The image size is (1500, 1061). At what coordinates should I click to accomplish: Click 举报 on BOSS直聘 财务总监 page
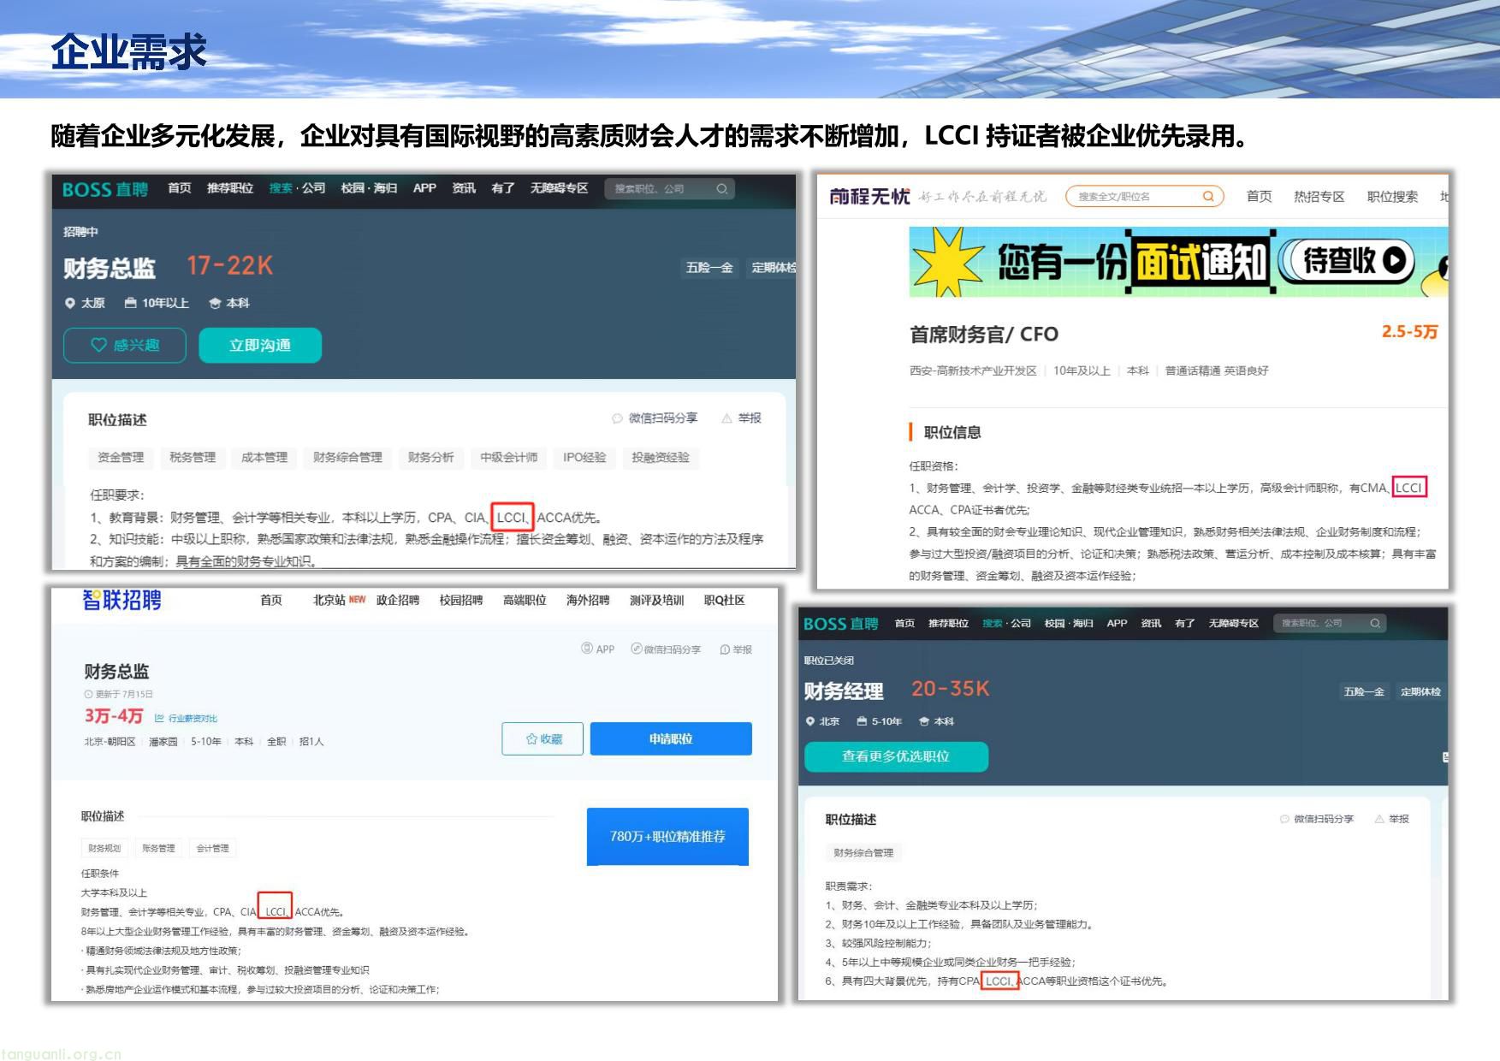[x=741, y=418]
